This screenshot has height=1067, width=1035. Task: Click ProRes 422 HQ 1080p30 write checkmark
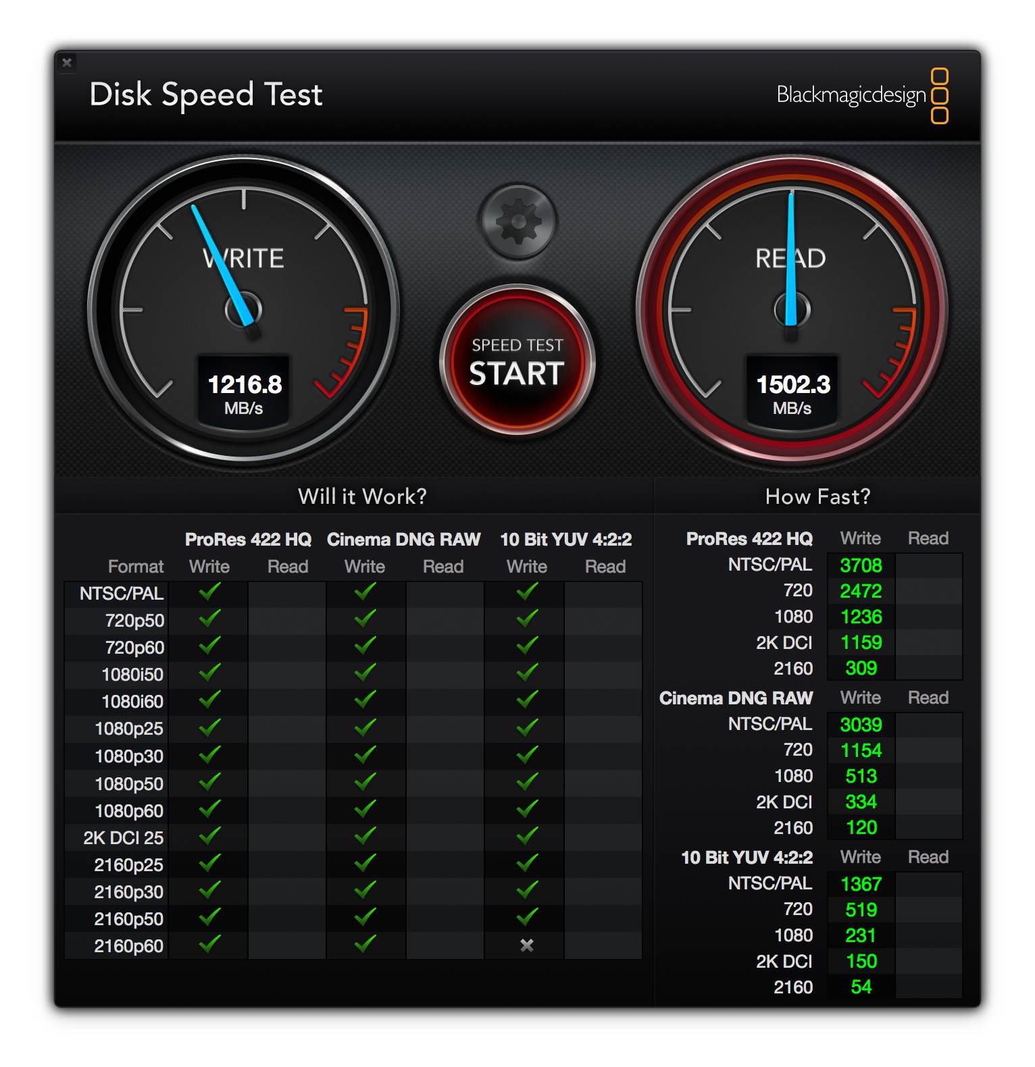[210, 754]
